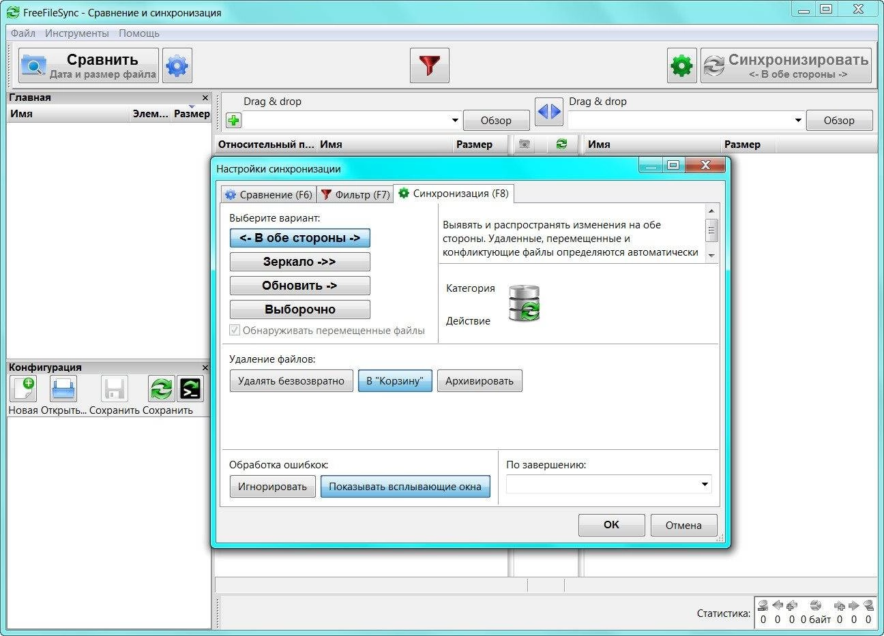The width and height of the screenshot is (884, 636).
Task: Switch to the Сравнение (F6) tab
Action: click(268, 194)
